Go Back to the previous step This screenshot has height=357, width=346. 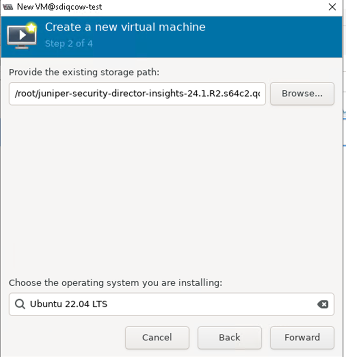coord(230,338)
